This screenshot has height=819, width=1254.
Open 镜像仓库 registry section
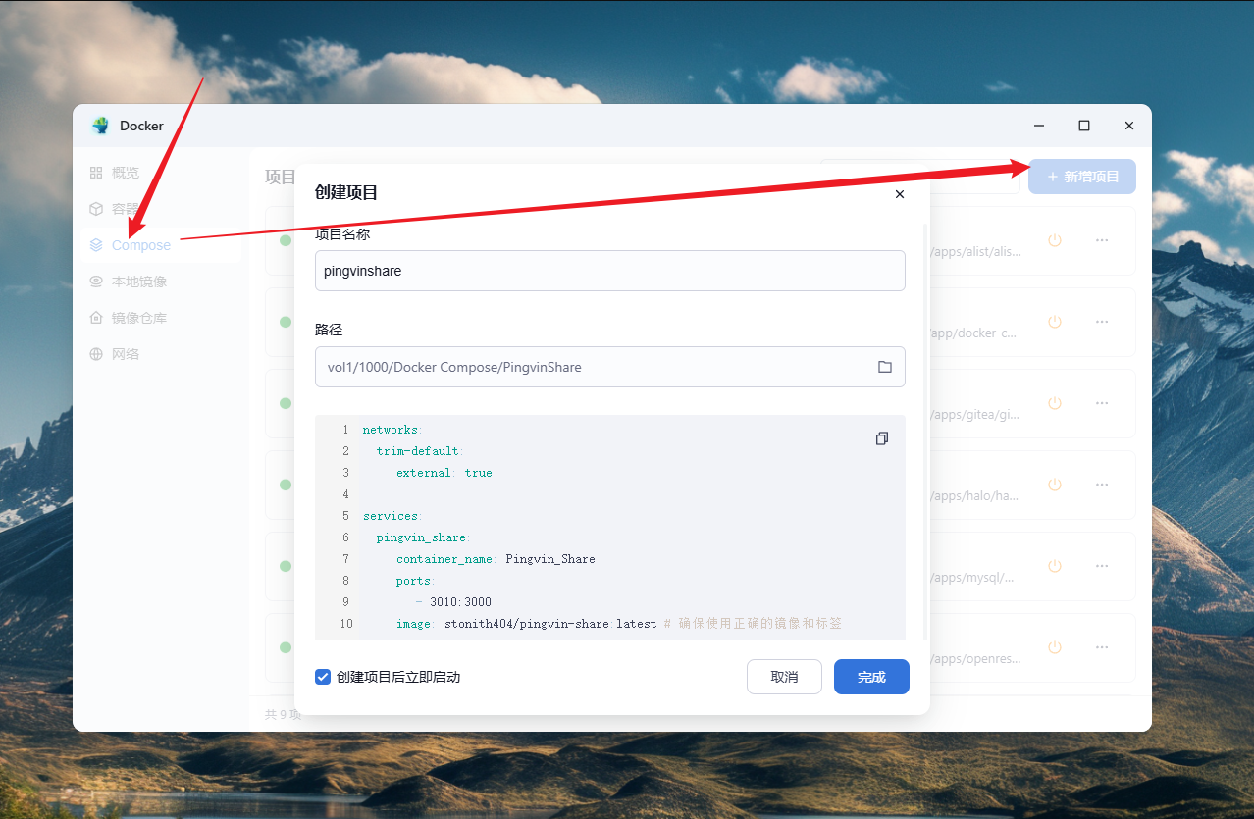click(138, 318)
